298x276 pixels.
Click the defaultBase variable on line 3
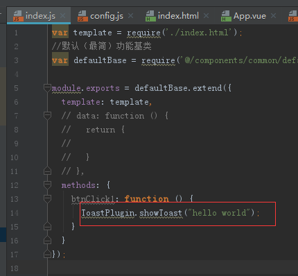pos(100,60)
